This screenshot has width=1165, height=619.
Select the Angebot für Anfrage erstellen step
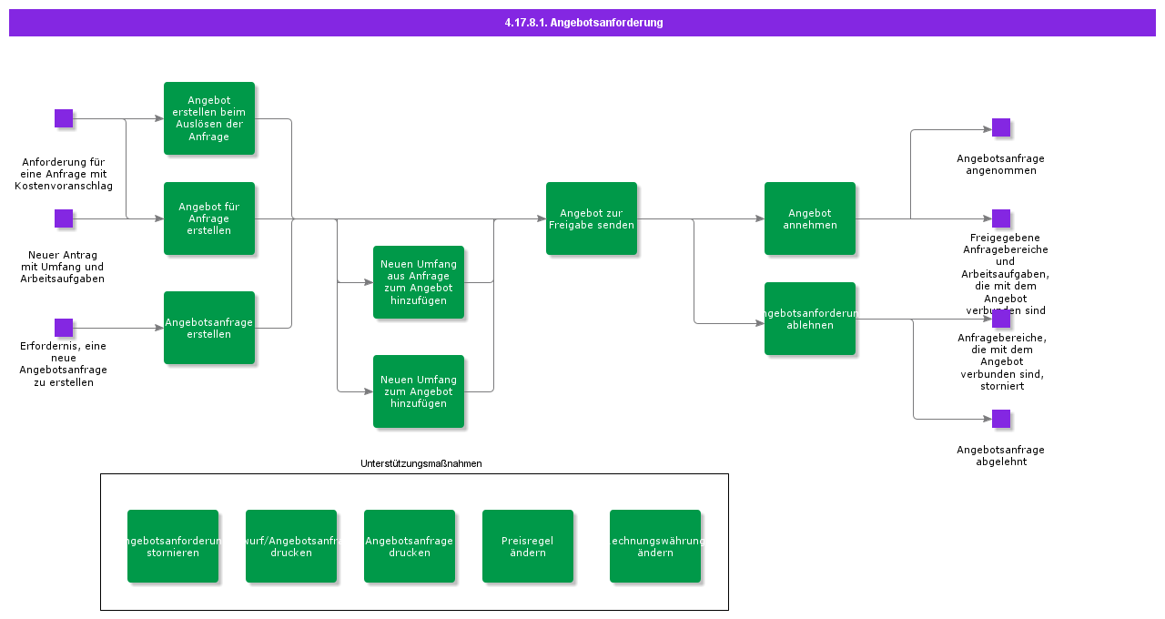(x=209, y=218)
